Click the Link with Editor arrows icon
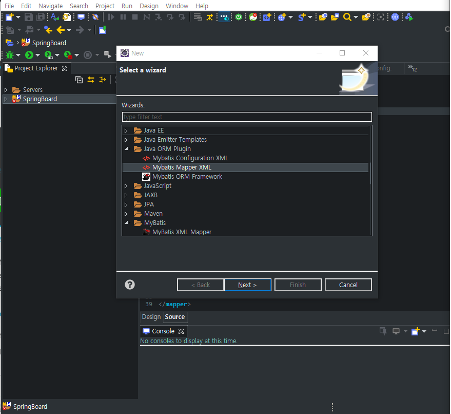Screen dimensions: 451x414 (x=91, y=80)
